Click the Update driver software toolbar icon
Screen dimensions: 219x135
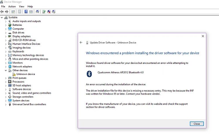pyautogui.click(x=44, y=12)
